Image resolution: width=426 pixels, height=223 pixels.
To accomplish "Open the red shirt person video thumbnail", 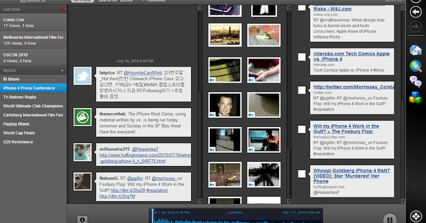I will coord(264,140).
